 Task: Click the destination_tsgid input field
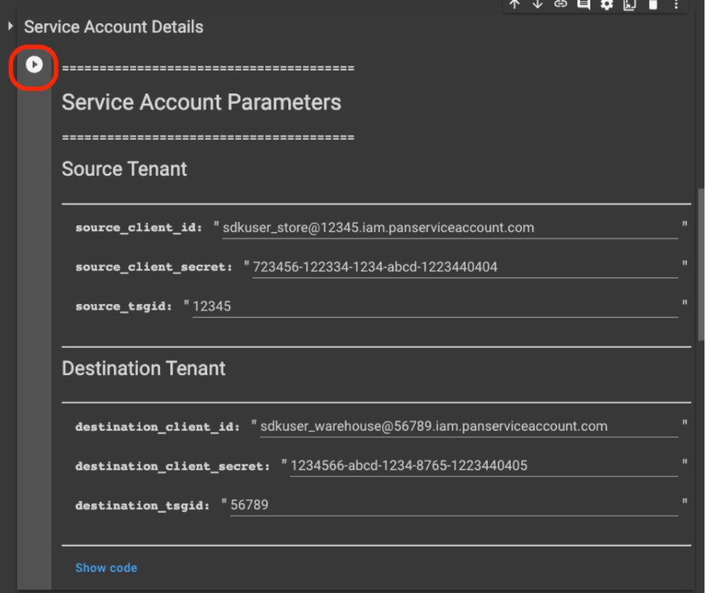[x=454, y=505]
